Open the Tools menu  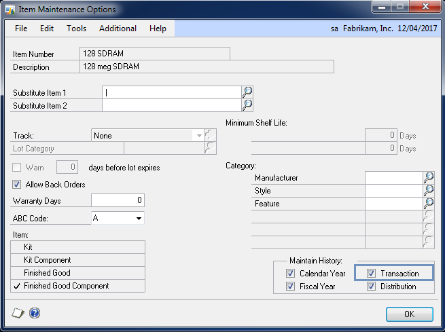click(x=76, y=29)
